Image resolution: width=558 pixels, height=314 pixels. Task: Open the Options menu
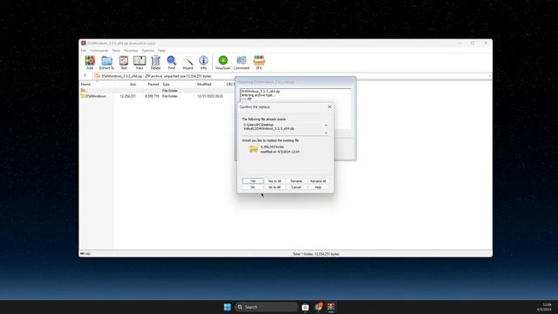click(x=148, y=51)
